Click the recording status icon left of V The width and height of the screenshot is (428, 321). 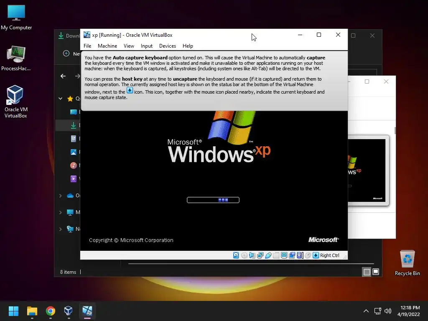point(292,255)
